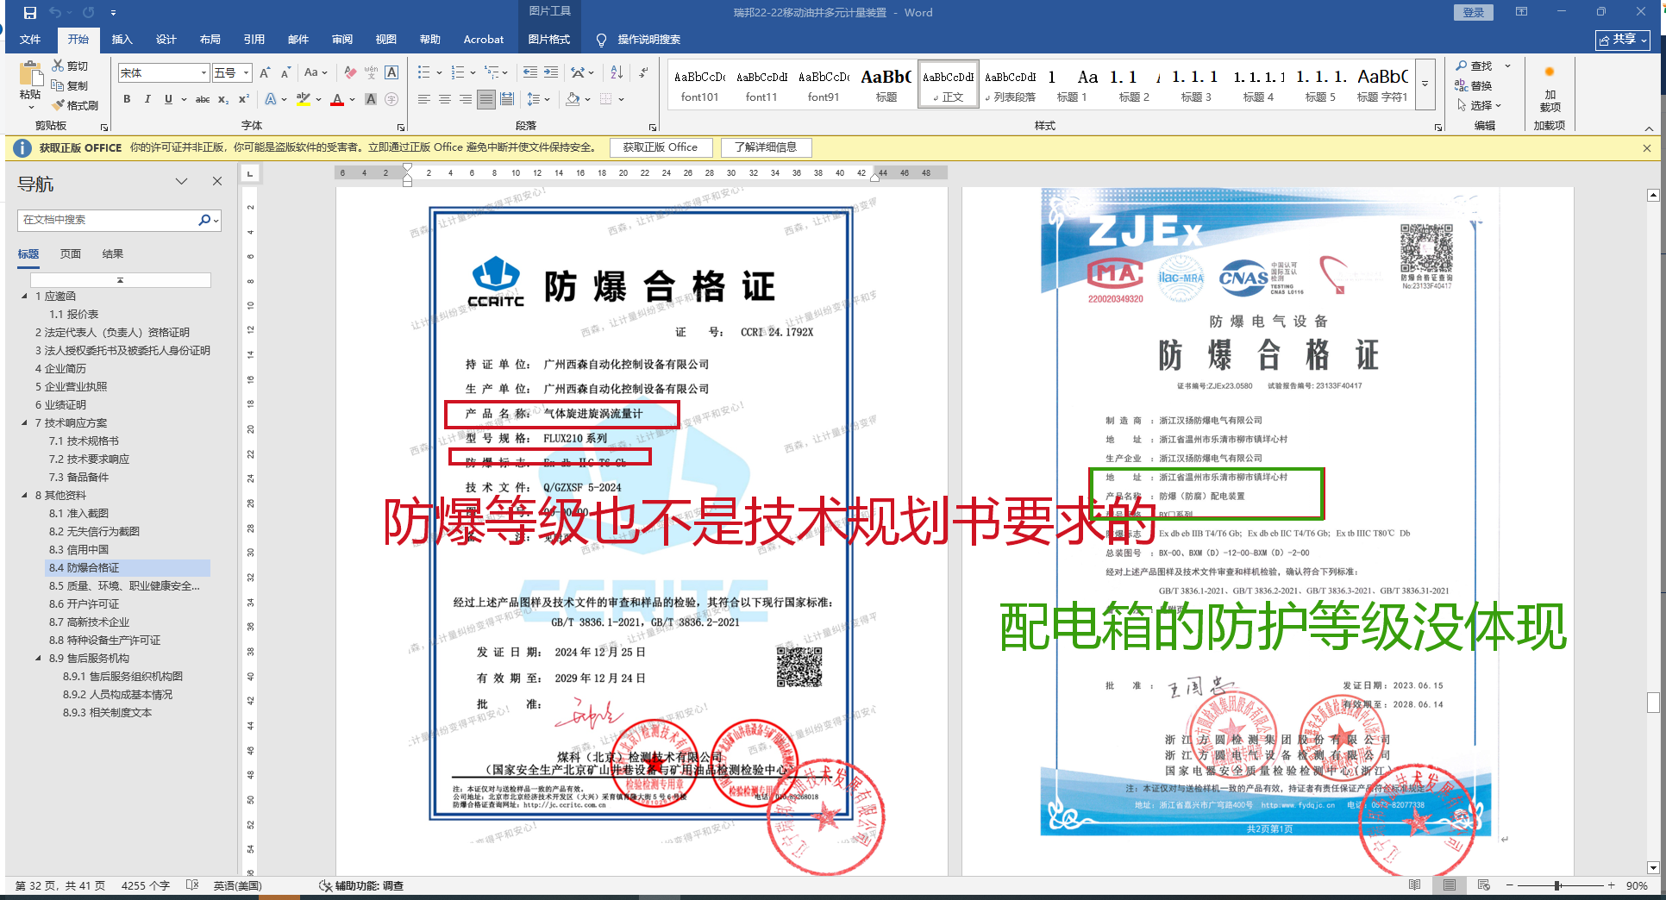Switch to web layout view in status bar
This screenshot has height=900, width=1666.
[1484, 885]
